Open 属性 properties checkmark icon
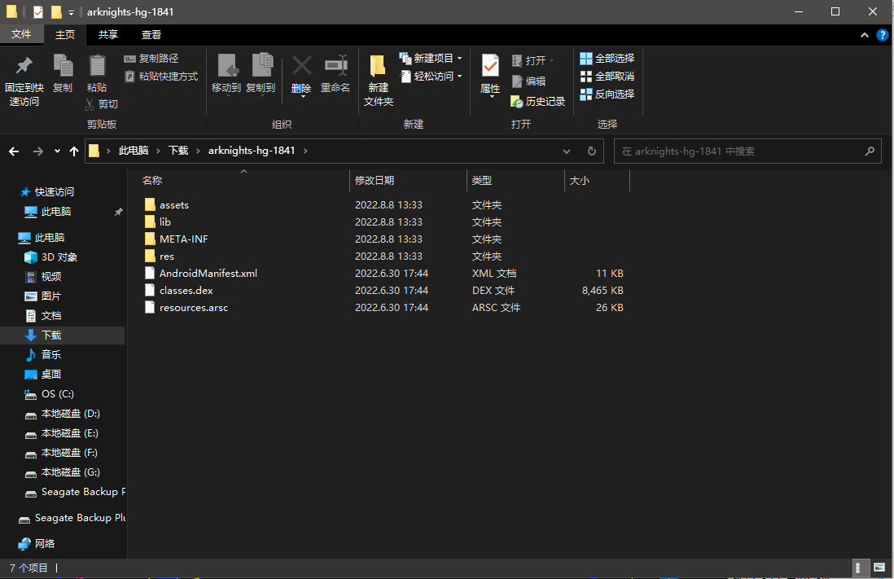The width and height of the screenshot is (894, 579). coord(490,67)
